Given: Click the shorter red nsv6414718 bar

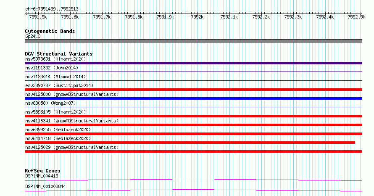Looking at the screenshot, I should point(190,143).
